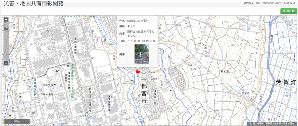Click the 現在地 current location button
This screenshot has width=298, height=126.
pos(288,11)
